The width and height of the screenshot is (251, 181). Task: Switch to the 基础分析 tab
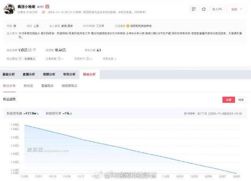click(9, 74)
